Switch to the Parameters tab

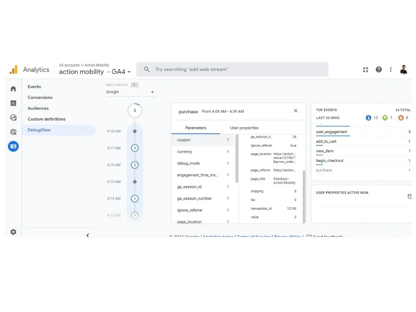click(x=196, y=128)
